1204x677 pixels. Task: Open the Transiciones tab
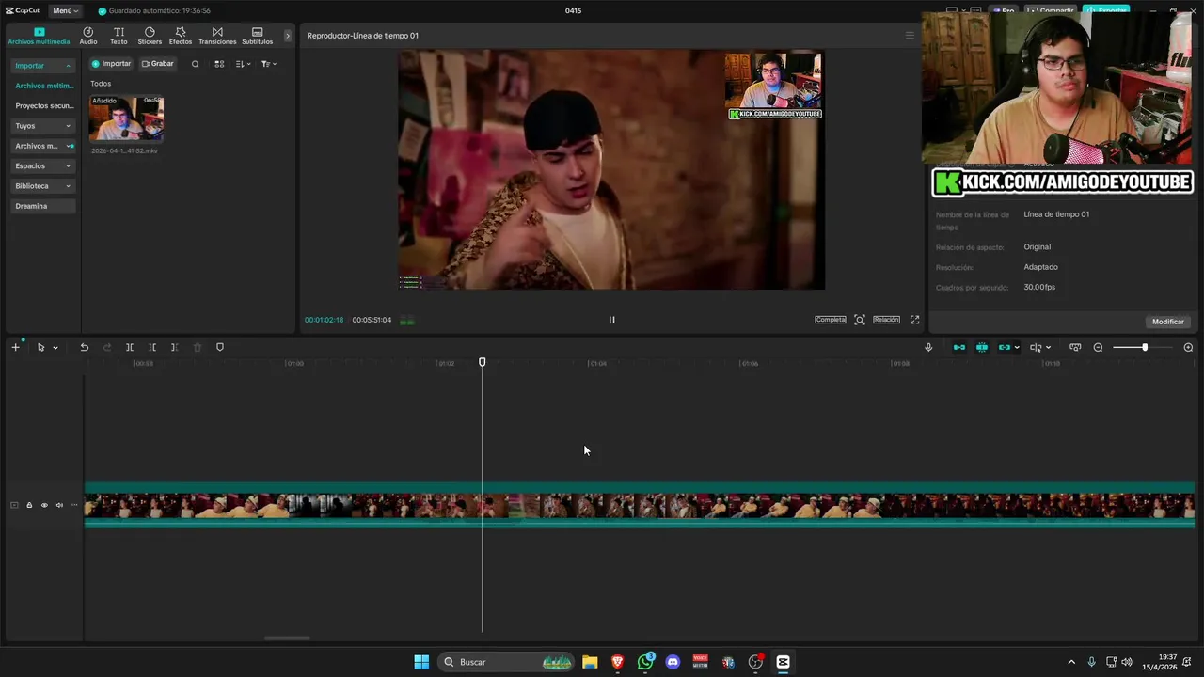point(217,36)
